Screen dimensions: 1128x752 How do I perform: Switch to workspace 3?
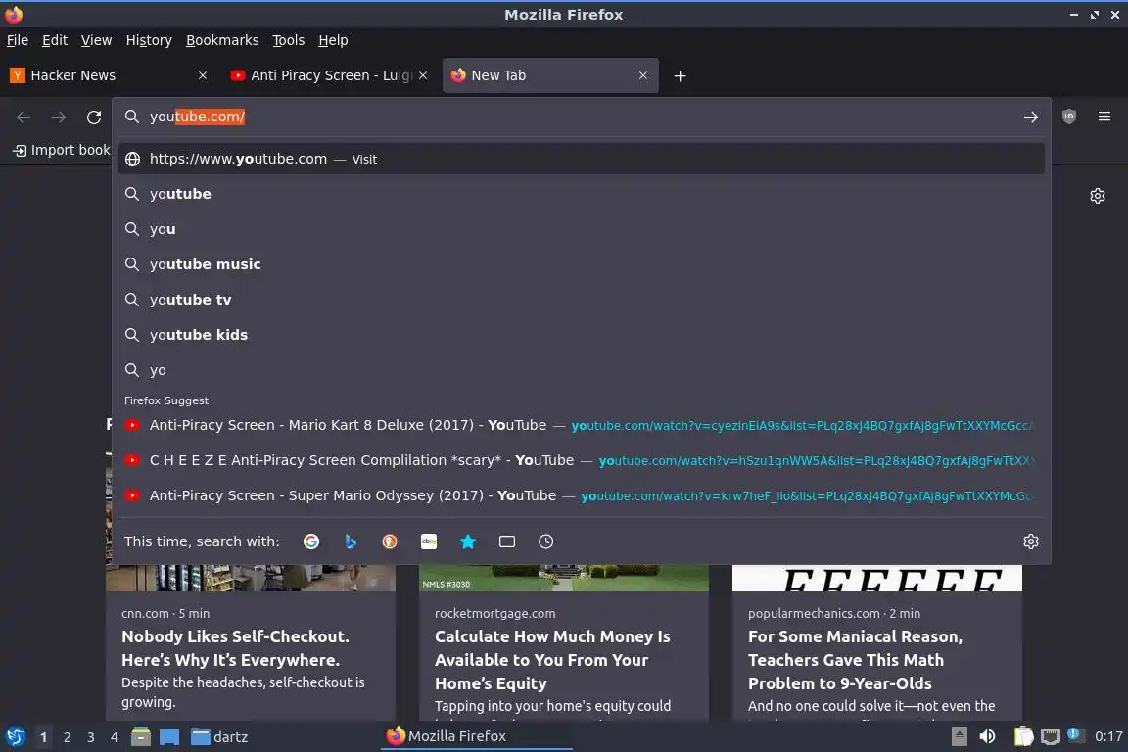point(91,737)
